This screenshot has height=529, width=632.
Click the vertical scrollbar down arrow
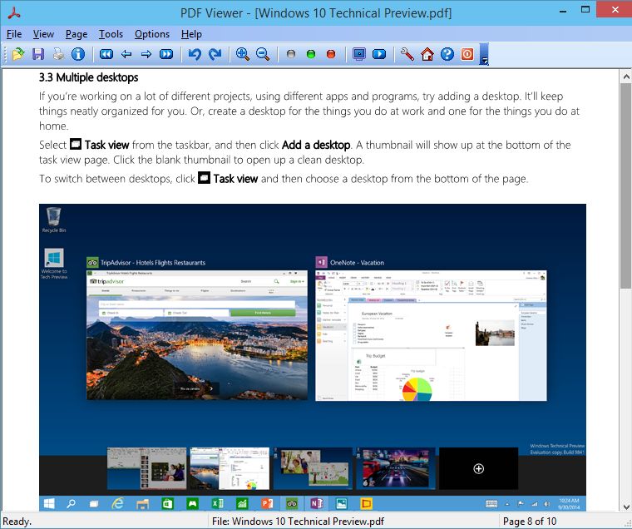click(626, 507)
